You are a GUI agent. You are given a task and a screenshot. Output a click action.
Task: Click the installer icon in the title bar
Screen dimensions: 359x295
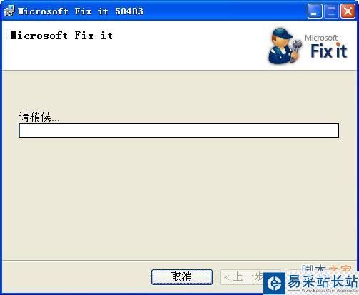tap(9, 11)
